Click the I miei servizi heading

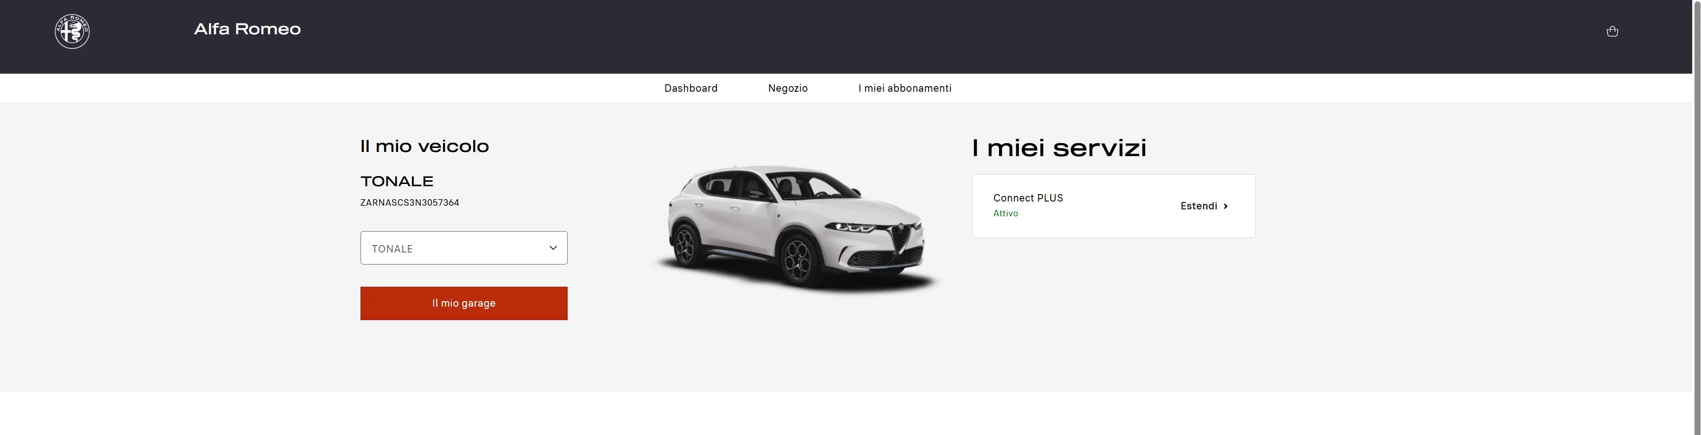coord(1059,147)
